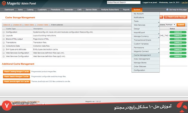The width and height of the screenshot is (188, 113).
Task: Choose Design from System menu
Action: pyautogui.click(x=145, y=29)
